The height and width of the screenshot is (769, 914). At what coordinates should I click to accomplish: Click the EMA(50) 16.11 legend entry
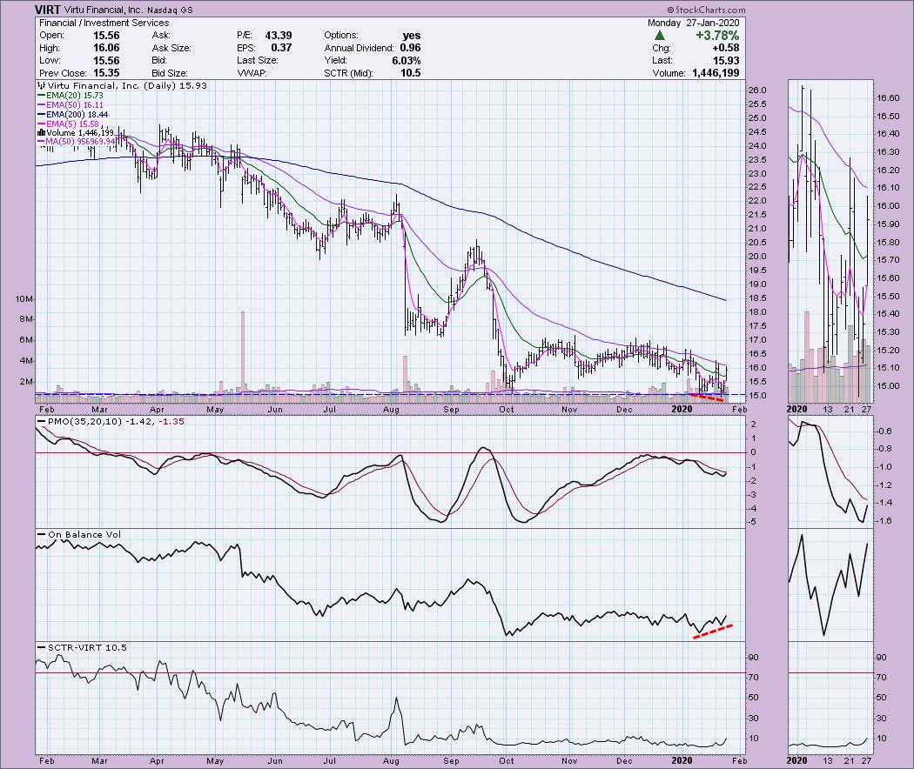[70, 105]
